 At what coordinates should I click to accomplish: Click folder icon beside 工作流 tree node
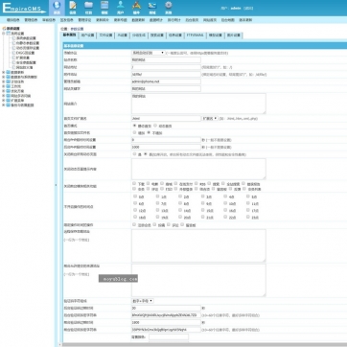tap(8, 86)
